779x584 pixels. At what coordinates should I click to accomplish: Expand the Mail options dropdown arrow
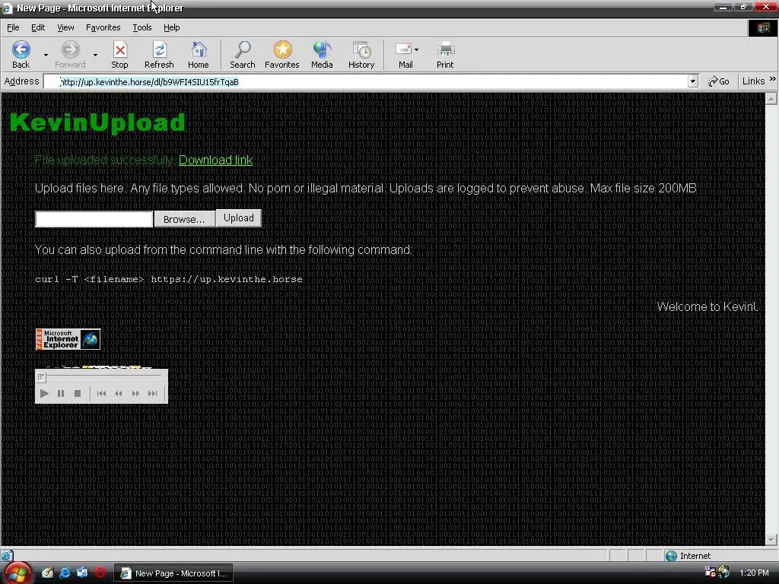(x=416, y=49)
